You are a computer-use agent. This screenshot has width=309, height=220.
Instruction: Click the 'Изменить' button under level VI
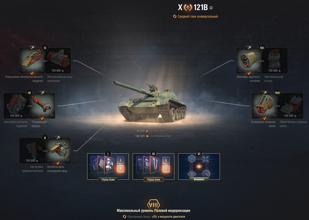199,180
